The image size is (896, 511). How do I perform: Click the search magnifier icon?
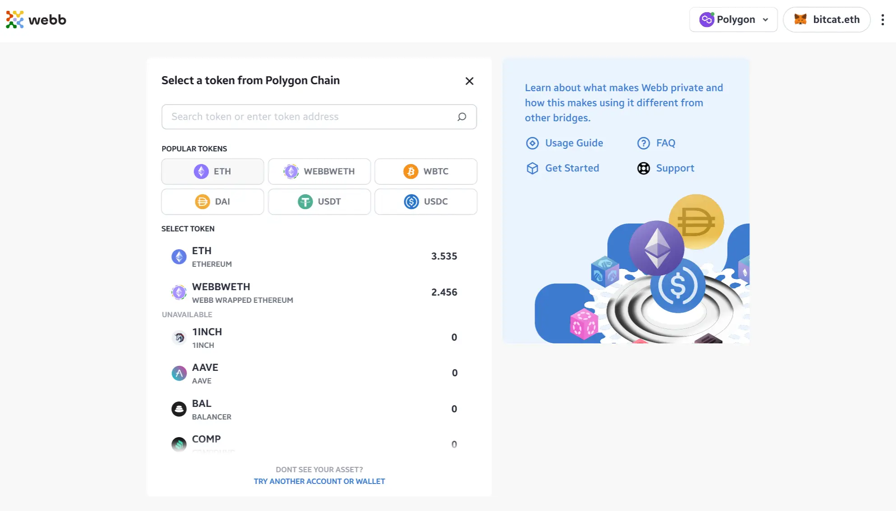[462, 117]
